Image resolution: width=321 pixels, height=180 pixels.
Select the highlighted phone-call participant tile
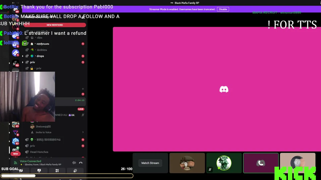point(261,163)
